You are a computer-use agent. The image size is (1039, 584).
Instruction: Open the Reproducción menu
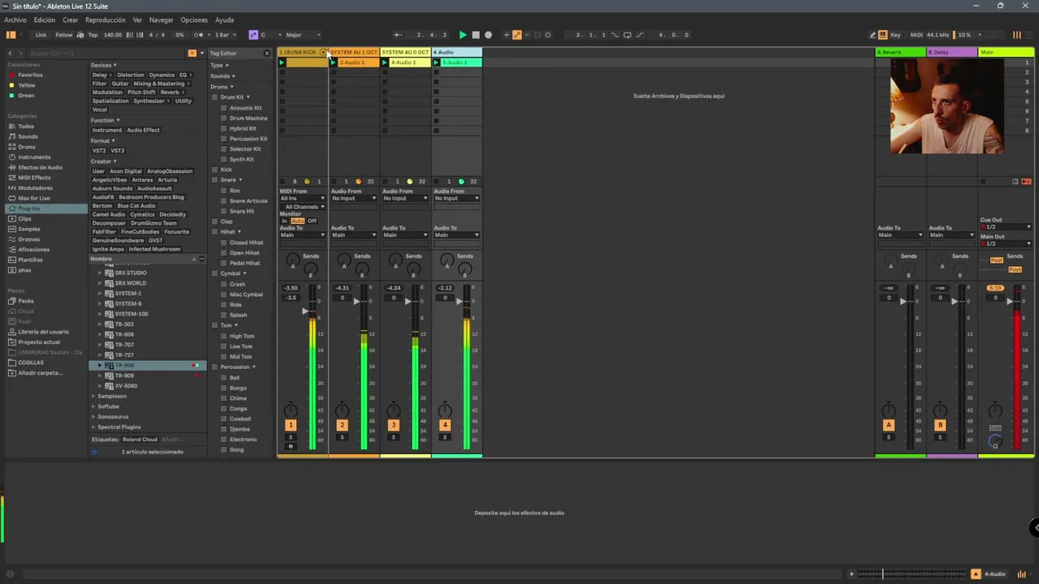[106, 19]
